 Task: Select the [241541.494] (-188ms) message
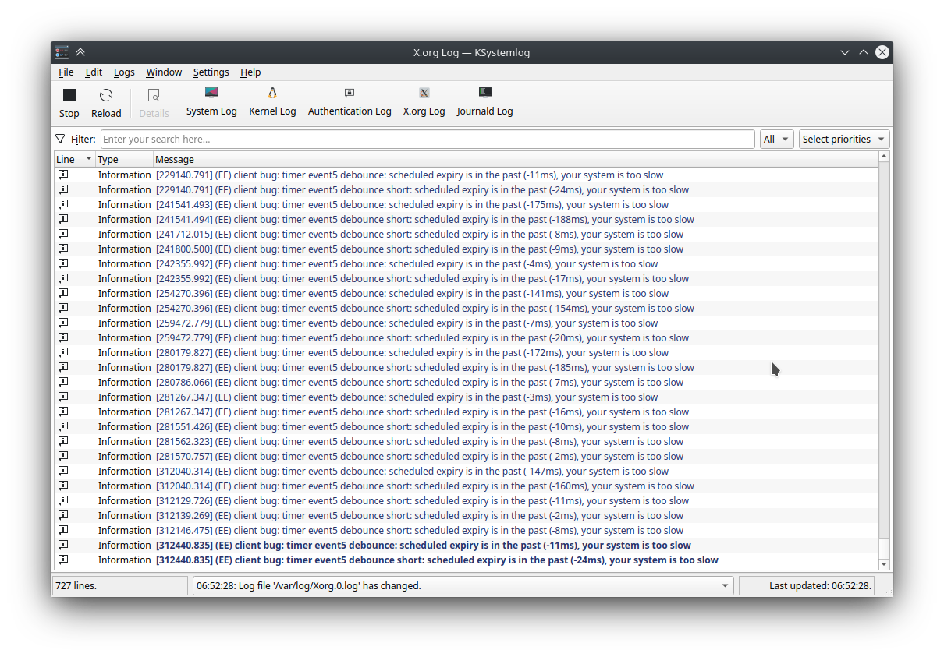(x=425, y=219)
